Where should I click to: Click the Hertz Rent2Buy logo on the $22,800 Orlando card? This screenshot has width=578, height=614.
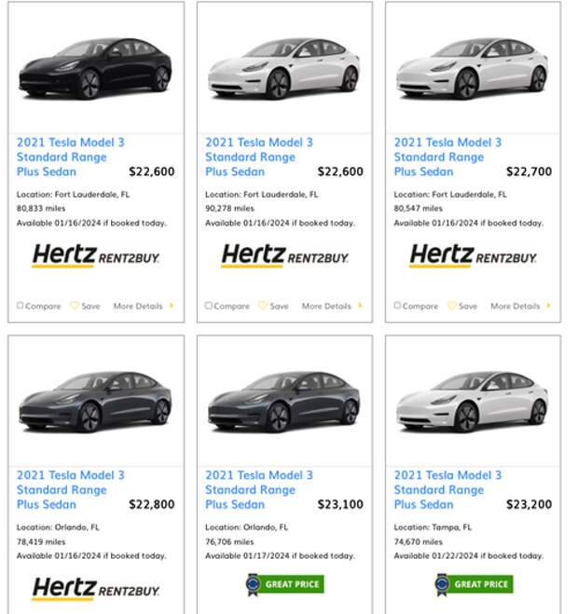coord(96,589)
